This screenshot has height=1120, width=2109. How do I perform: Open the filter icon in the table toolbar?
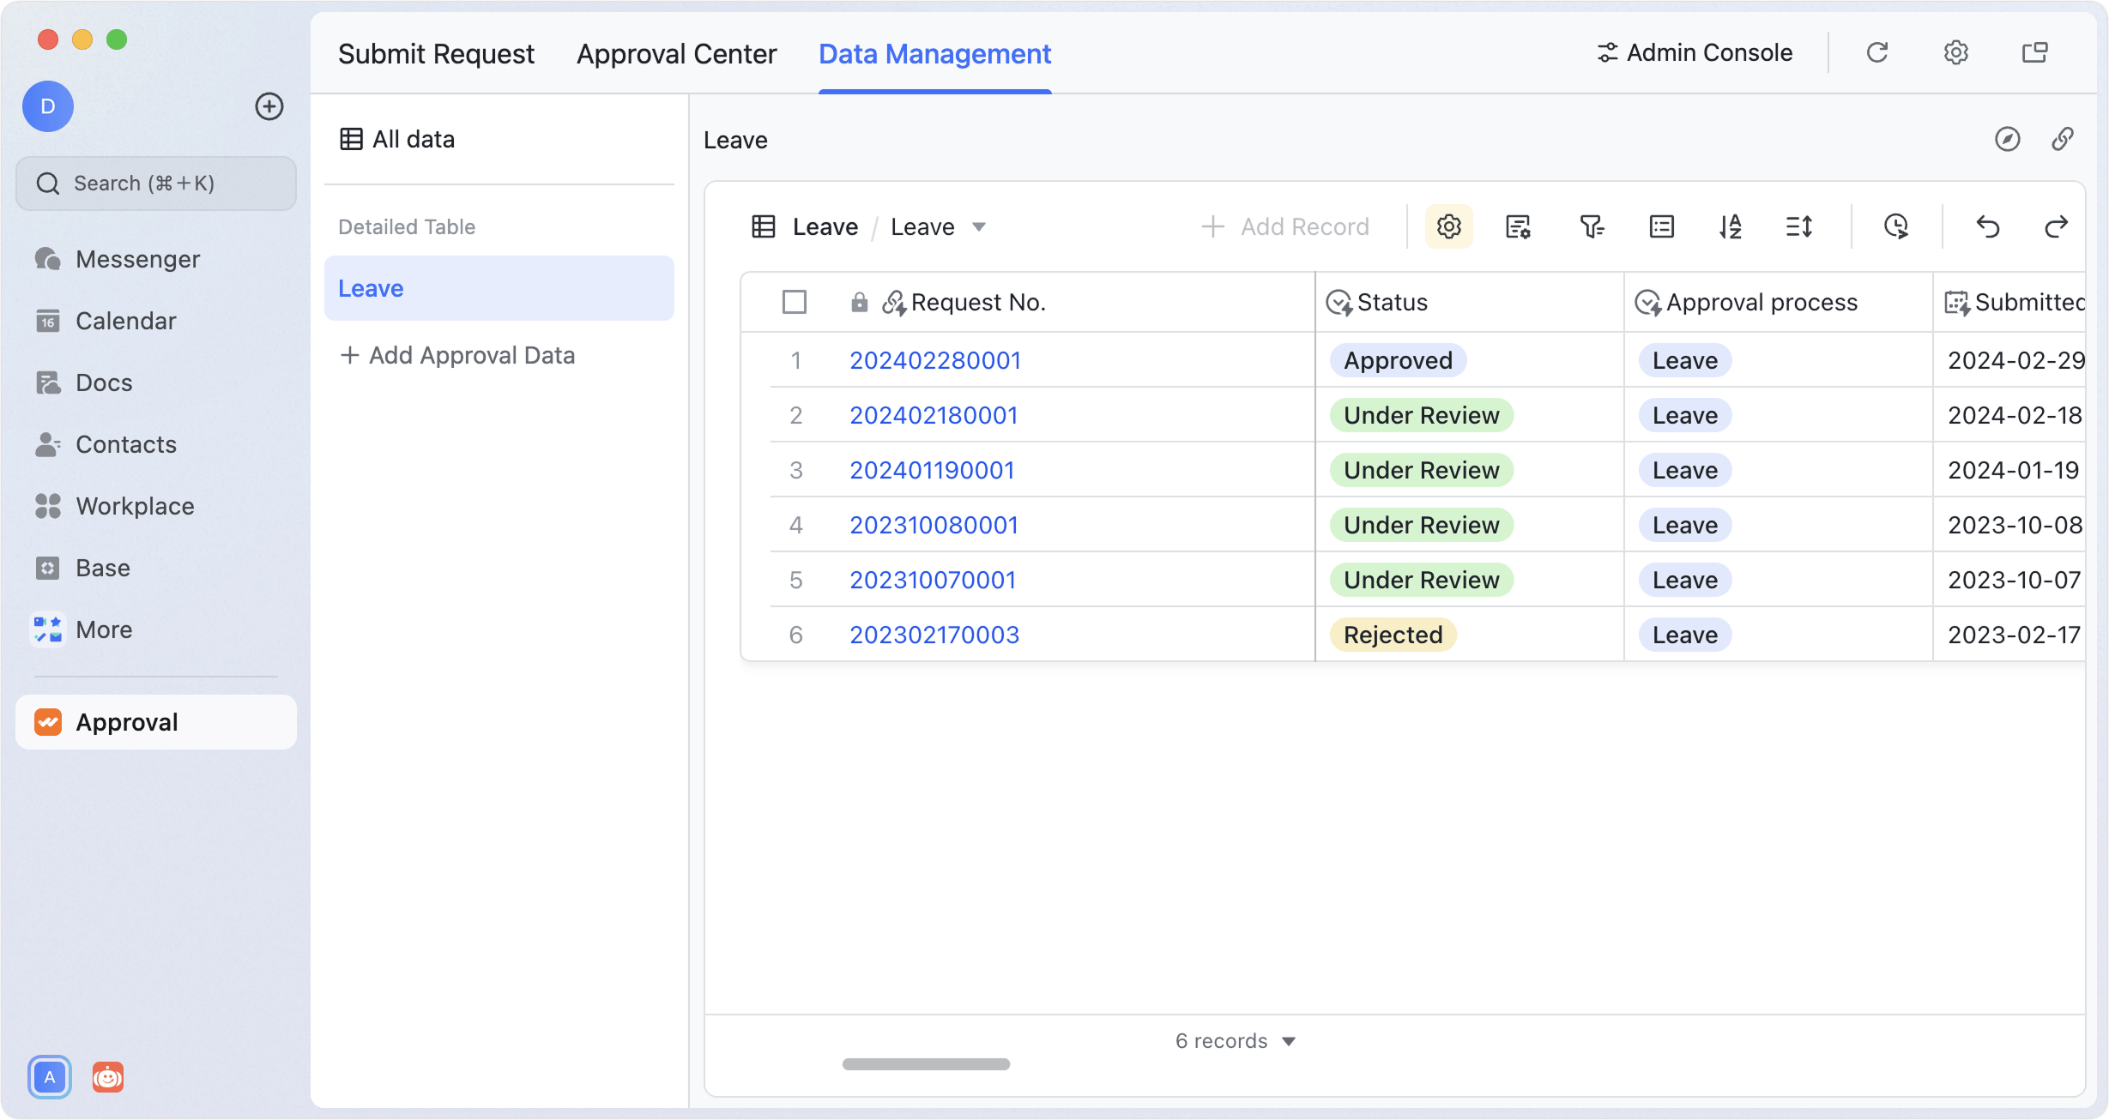[x=1592, y=226]
